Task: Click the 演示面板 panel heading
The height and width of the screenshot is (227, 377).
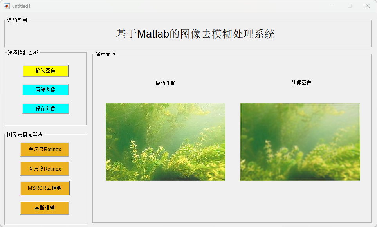Action: pyautogui.click(x=105, y=54)
